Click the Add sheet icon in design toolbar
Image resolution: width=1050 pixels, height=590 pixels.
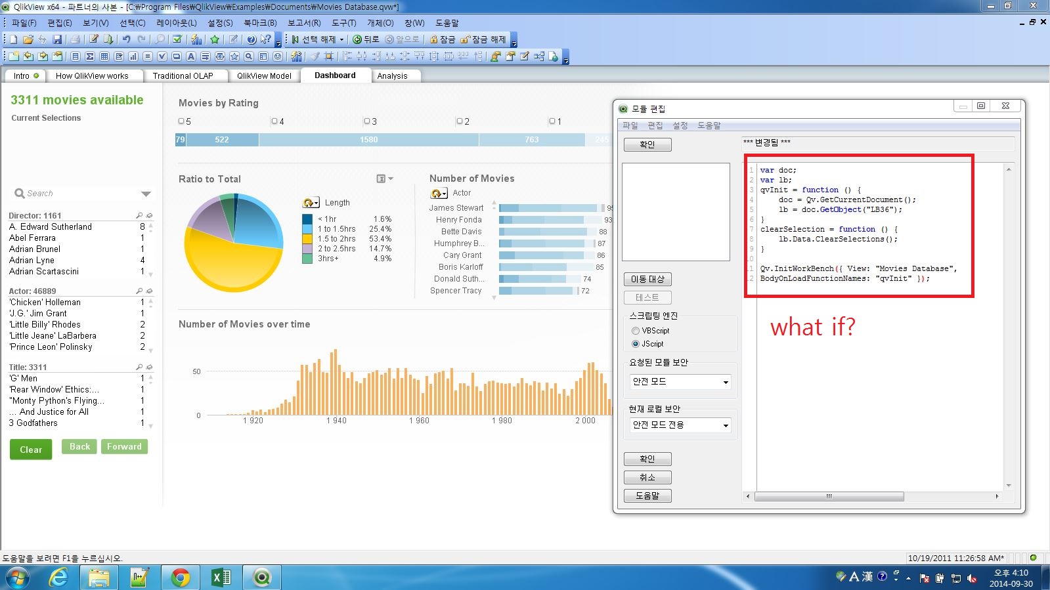tap(13, 56)
